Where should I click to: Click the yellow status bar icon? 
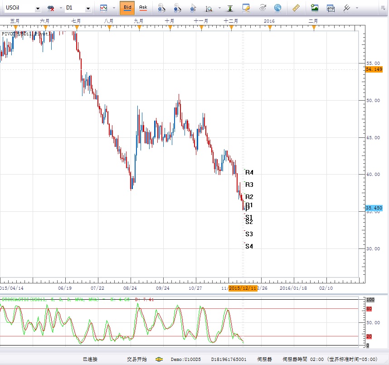tap(159, 359)
